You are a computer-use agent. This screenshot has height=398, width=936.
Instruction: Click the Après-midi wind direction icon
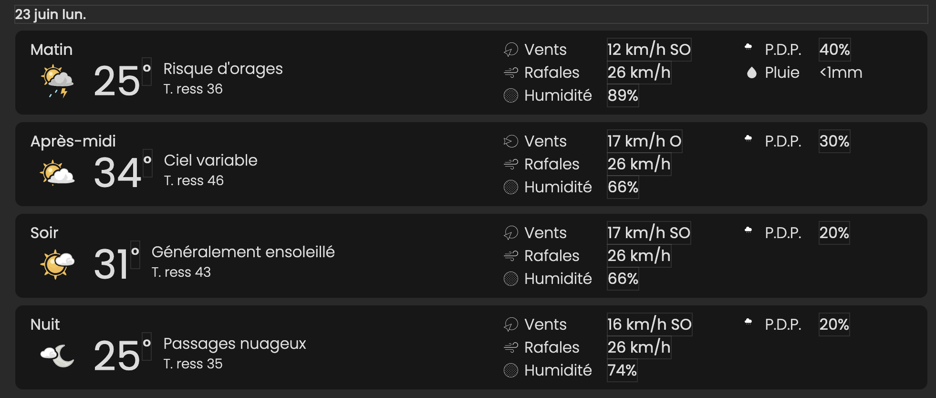[511, 141]
